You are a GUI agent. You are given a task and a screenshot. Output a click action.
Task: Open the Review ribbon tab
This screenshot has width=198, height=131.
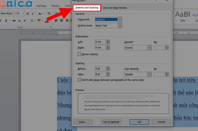[55, 6]
